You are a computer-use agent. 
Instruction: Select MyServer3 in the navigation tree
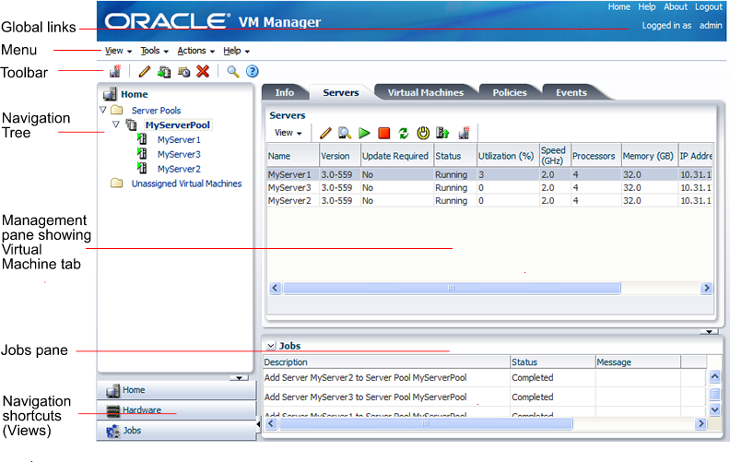click(179, 154)
